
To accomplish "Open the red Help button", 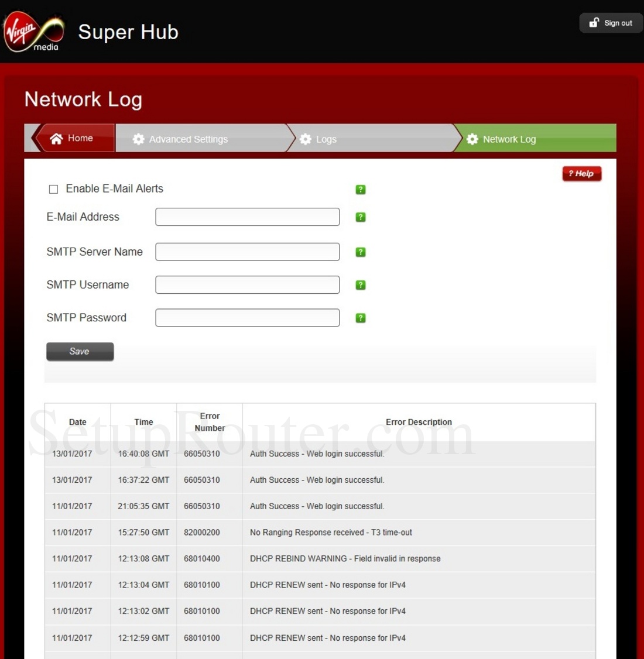I will pyautogui.click(x=581, y=174).
